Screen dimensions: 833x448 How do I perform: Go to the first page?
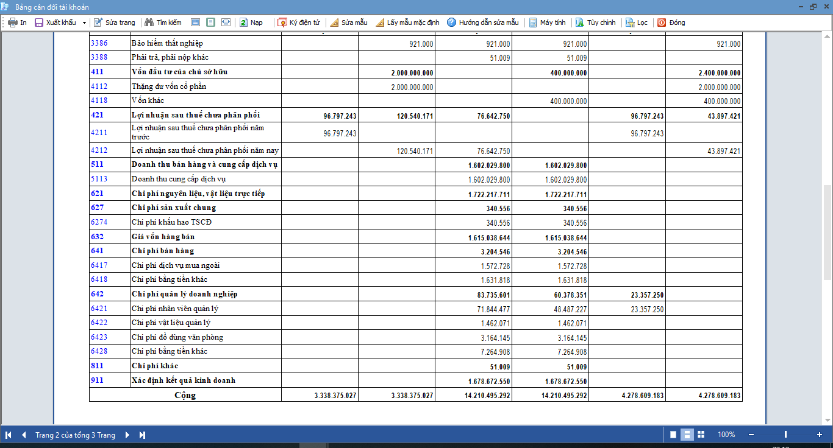(x=9, y=435)
